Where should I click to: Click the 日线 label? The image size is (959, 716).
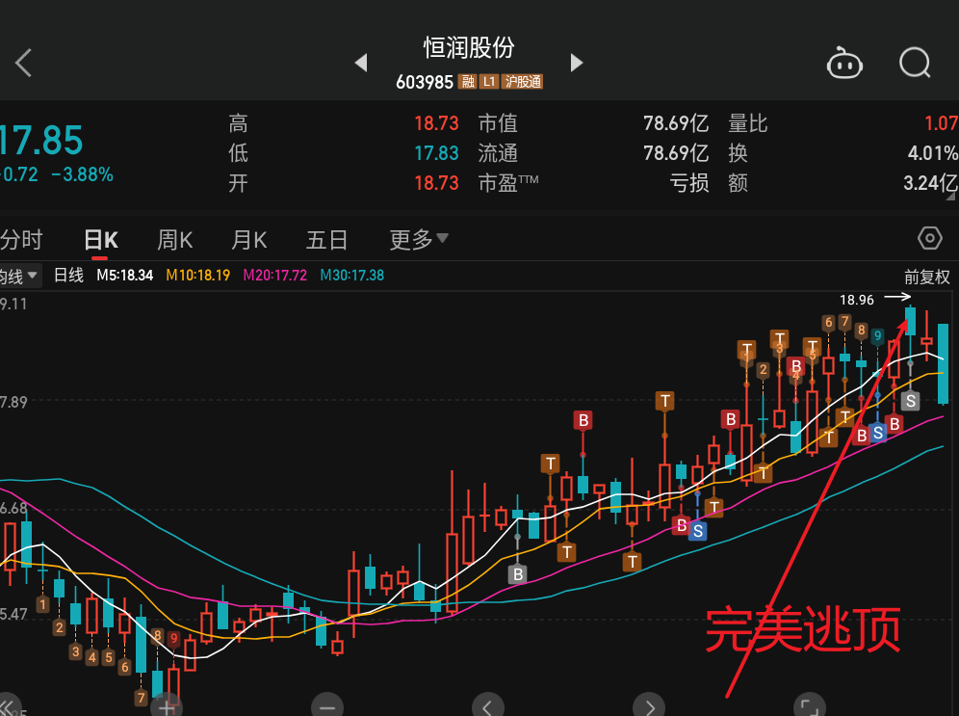68,276
